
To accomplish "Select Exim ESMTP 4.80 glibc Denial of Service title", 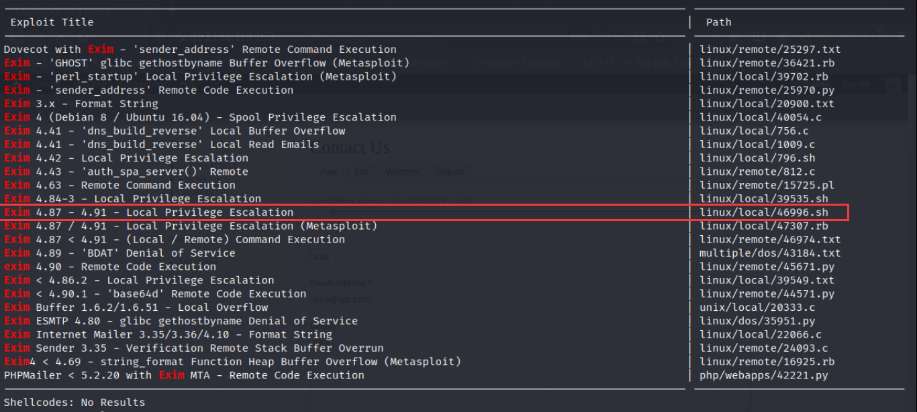I will click(181, 321).
